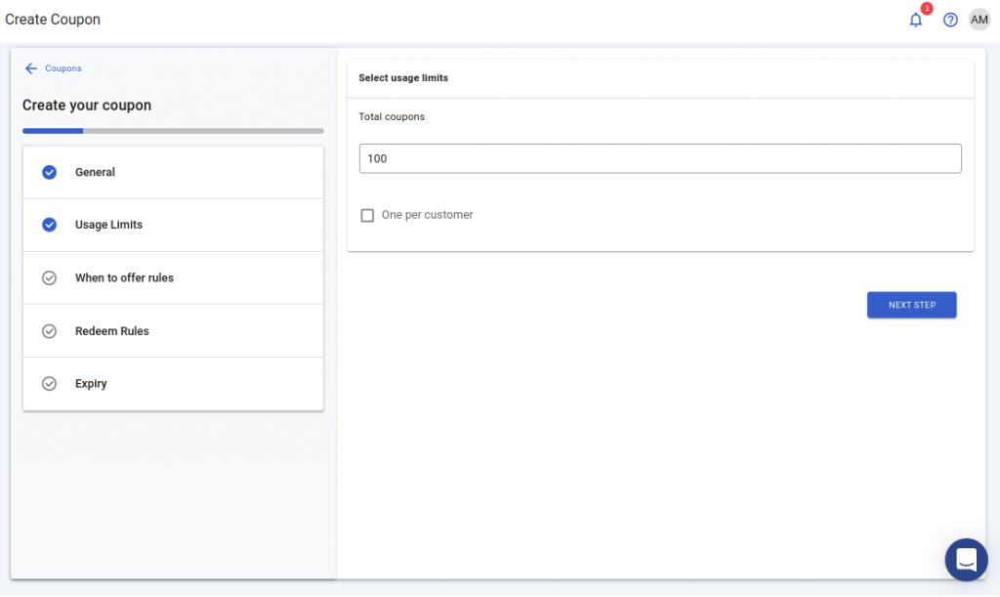The image size is (1000, 597).
Task: Click the NEXT STEP button
Action: pos(911,305)
